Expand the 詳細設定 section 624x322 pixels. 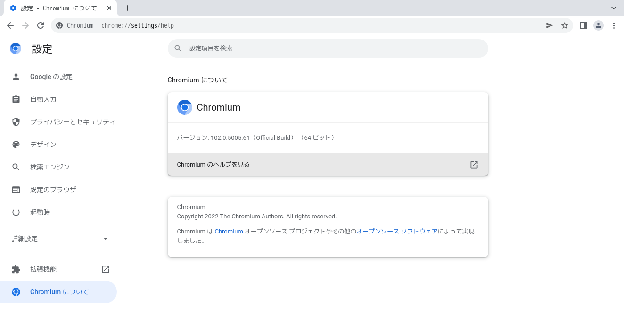click(x=59, y=239)
